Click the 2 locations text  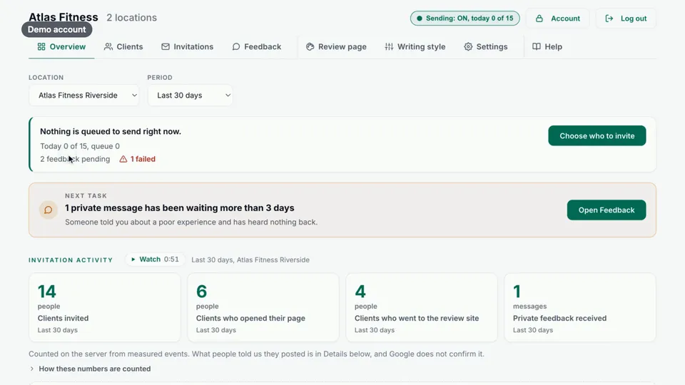click(131, 17)
